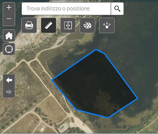The image size is (158, 134).
Task: Zoom in on the map
Action: pyautogui.click(x=9, y=8)
